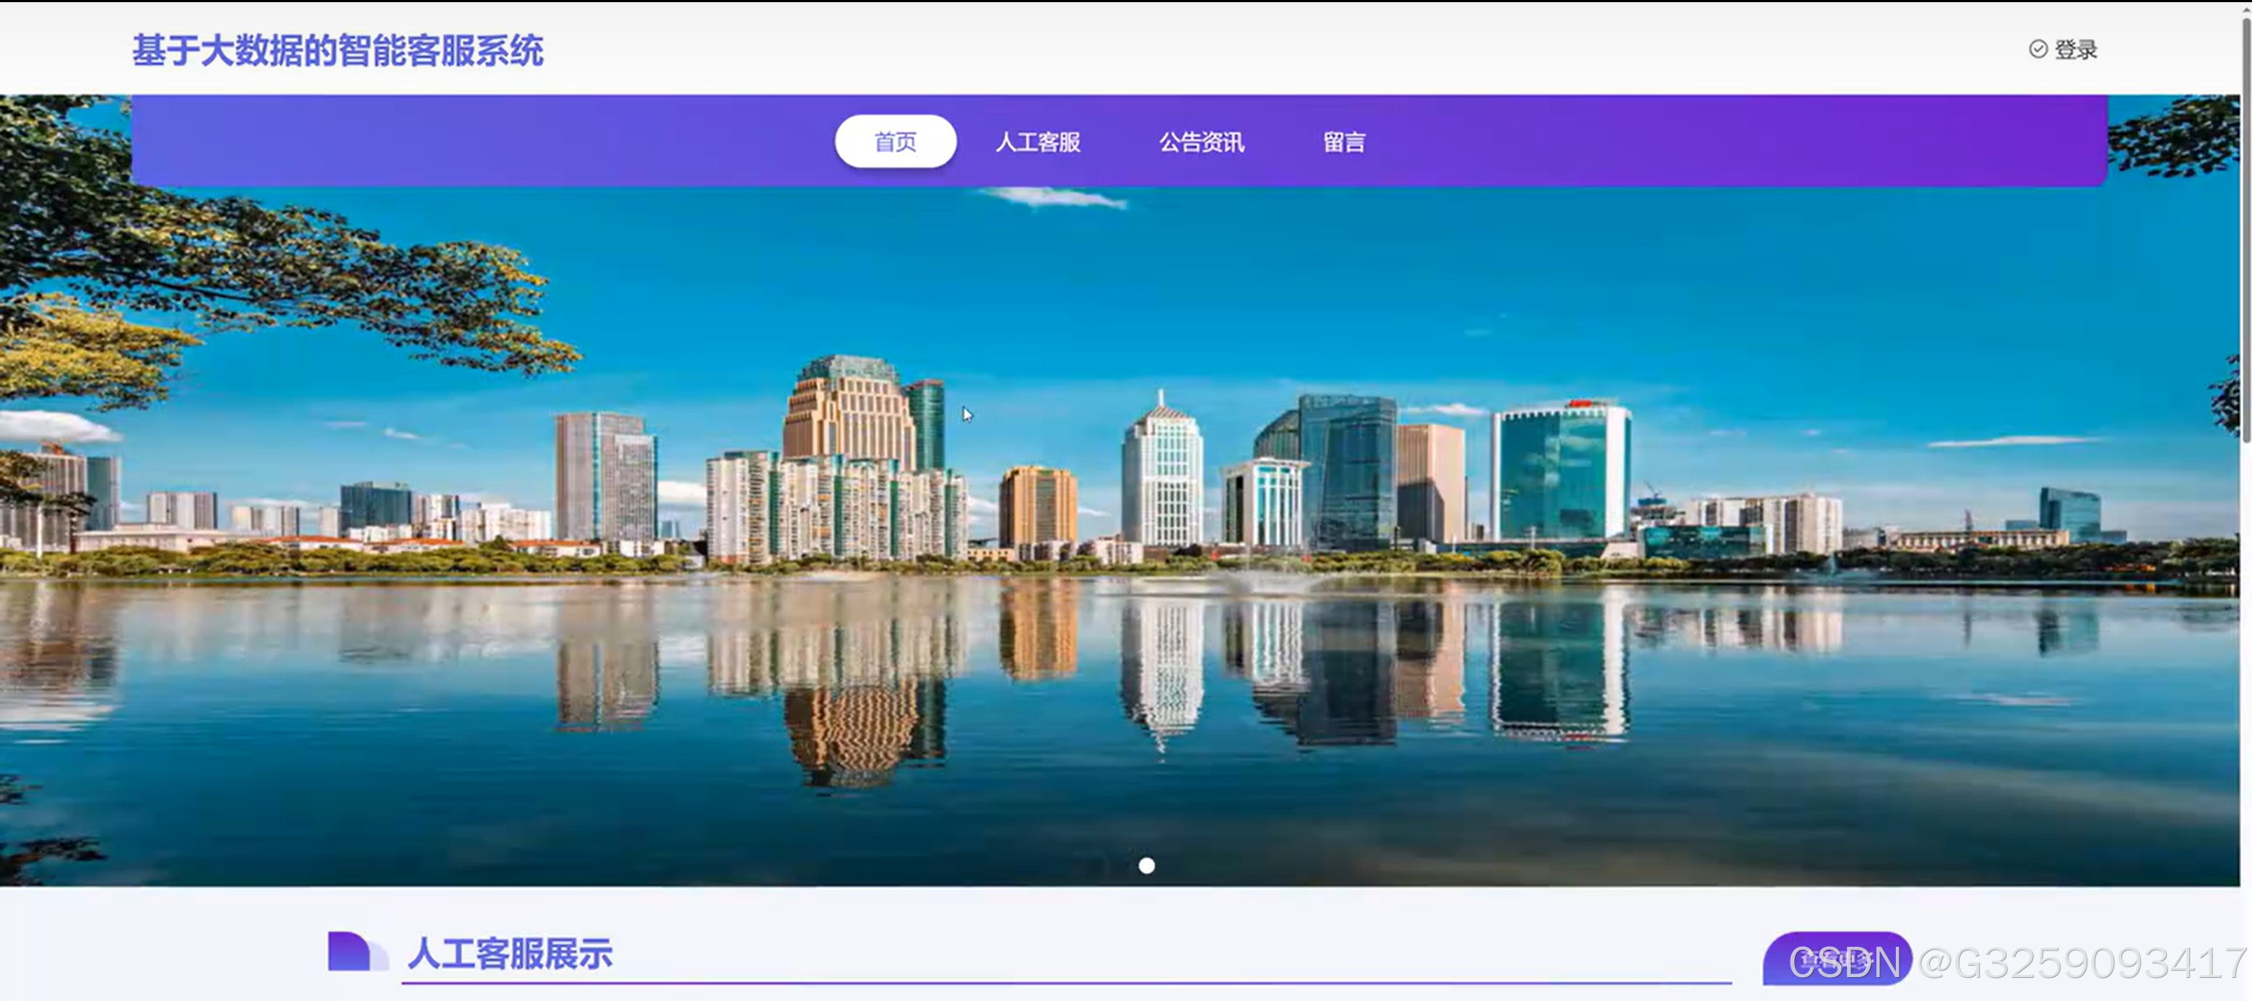Click the check-circle icon beside 登录
The height and width of the screenshot is (1001, 2252).
click(x=2037, y=49)
